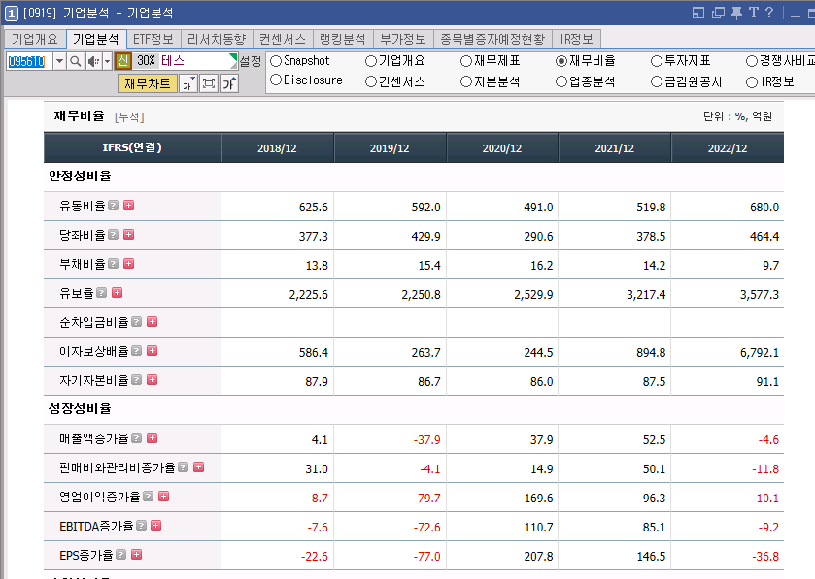815x579 pixels.
Task: Open help icon next to EPS증가율
Action: coord(121,555)
